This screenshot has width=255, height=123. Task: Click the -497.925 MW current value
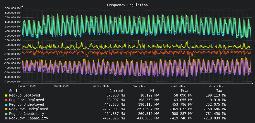coord(114,118)
